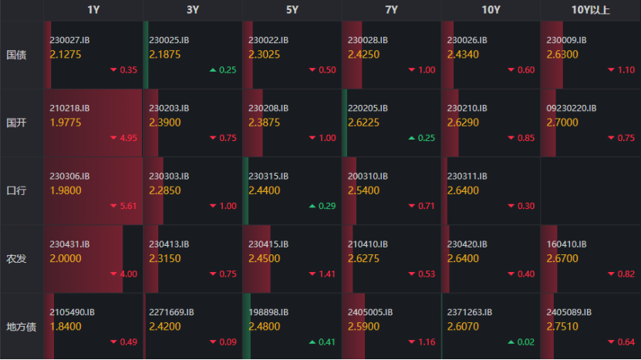Screen dimensions: 641x360
Task: Select the 农发 row label
Action: (x=16, y=258)
